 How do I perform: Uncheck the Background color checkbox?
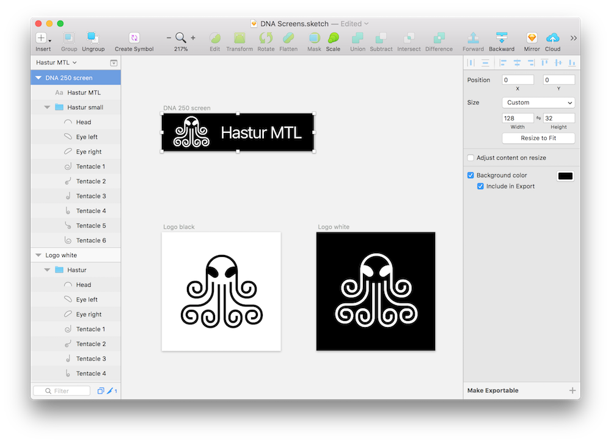coord(470,175)
